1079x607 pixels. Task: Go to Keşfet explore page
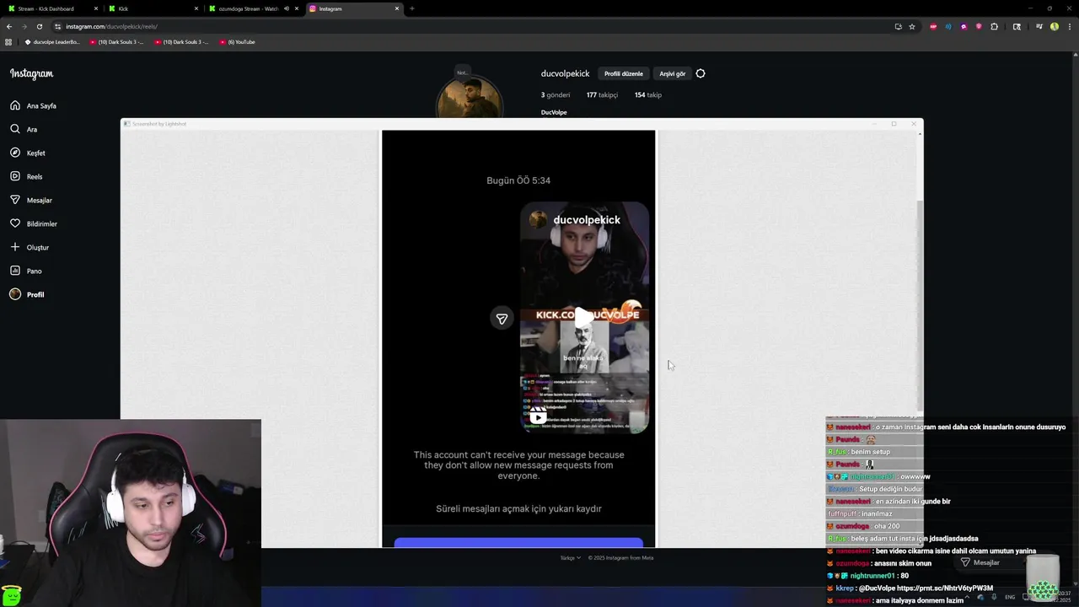(x=28, y=153)
